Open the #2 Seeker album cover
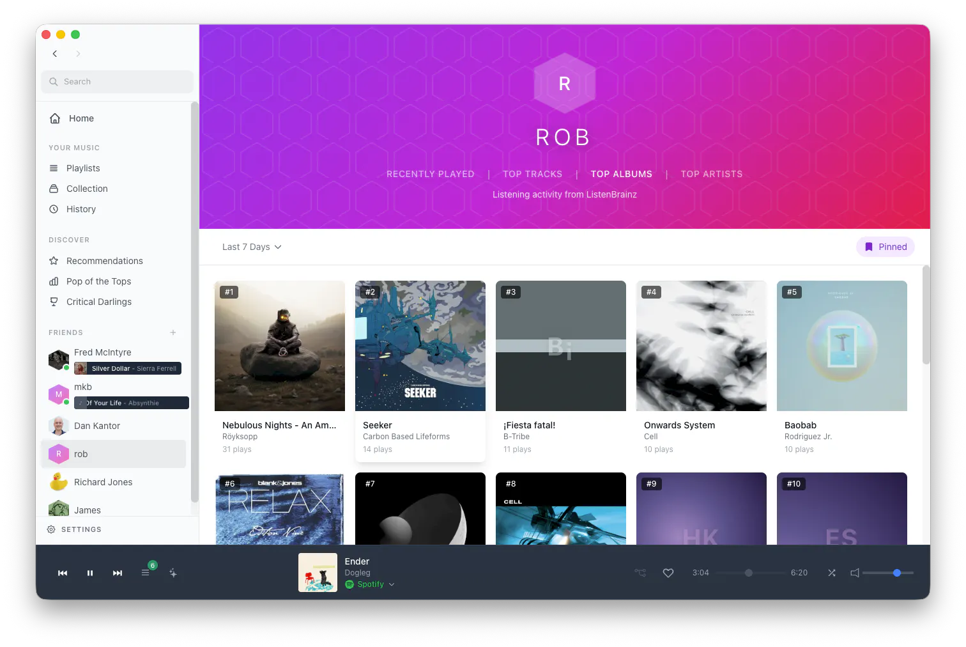Screen dimensions: 966x647 click(420, 346)
